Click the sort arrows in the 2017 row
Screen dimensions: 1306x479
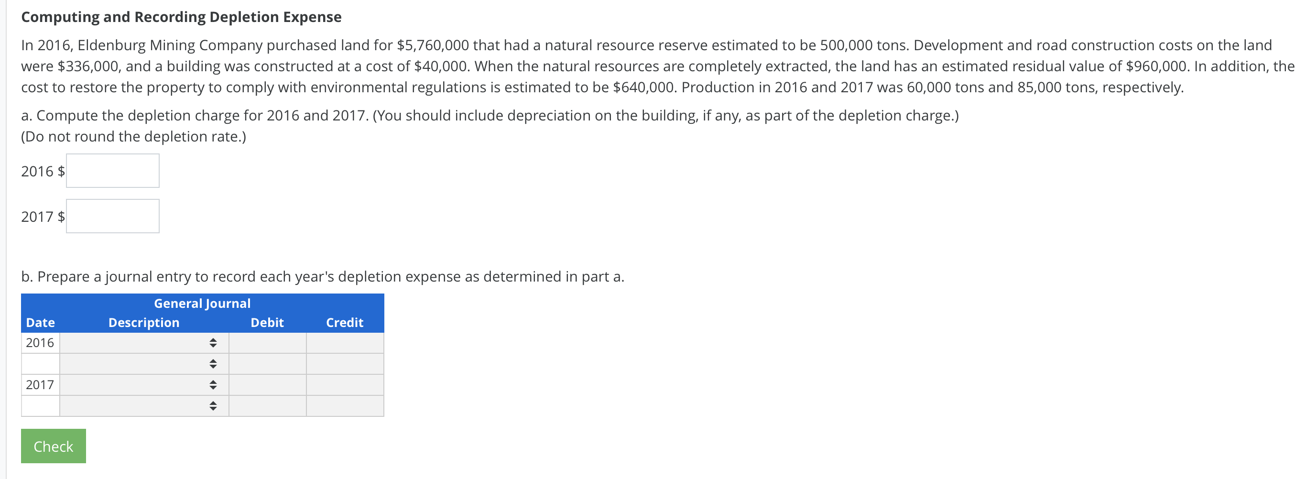tap(213, 385)
